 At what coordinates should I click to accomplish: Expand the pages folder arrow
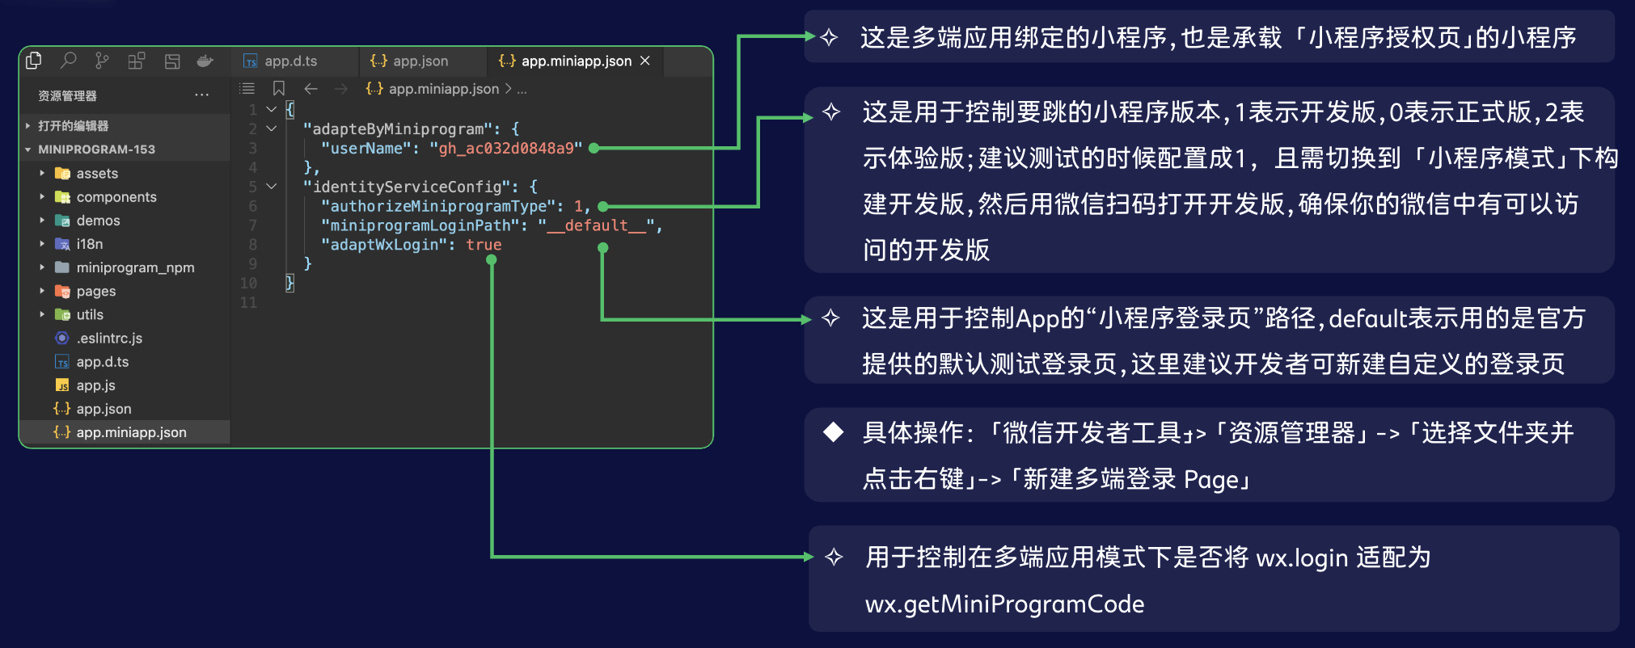click(42, 291)
